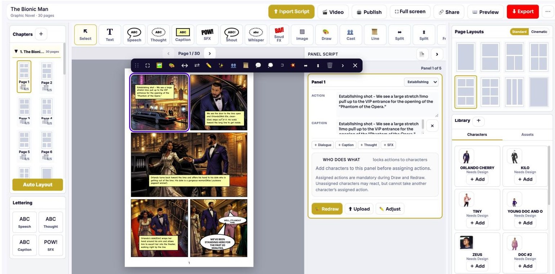Collapse the 'The Bioni…' chapter tree
The image size is (555, 274).
point(16,52)
